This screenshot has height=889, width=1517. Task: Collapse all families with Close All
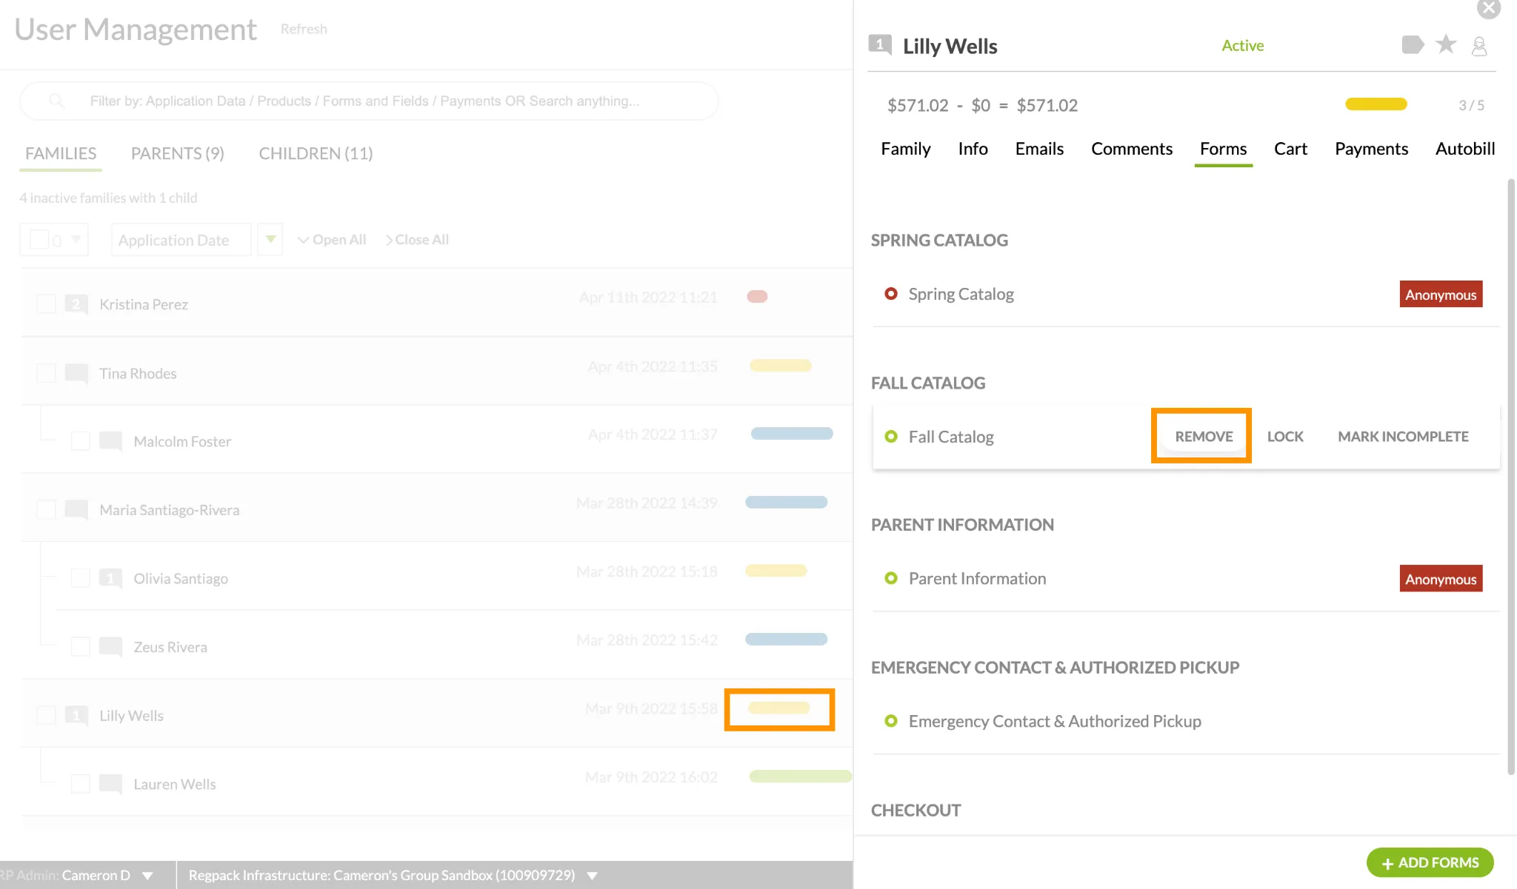point(417,240)
